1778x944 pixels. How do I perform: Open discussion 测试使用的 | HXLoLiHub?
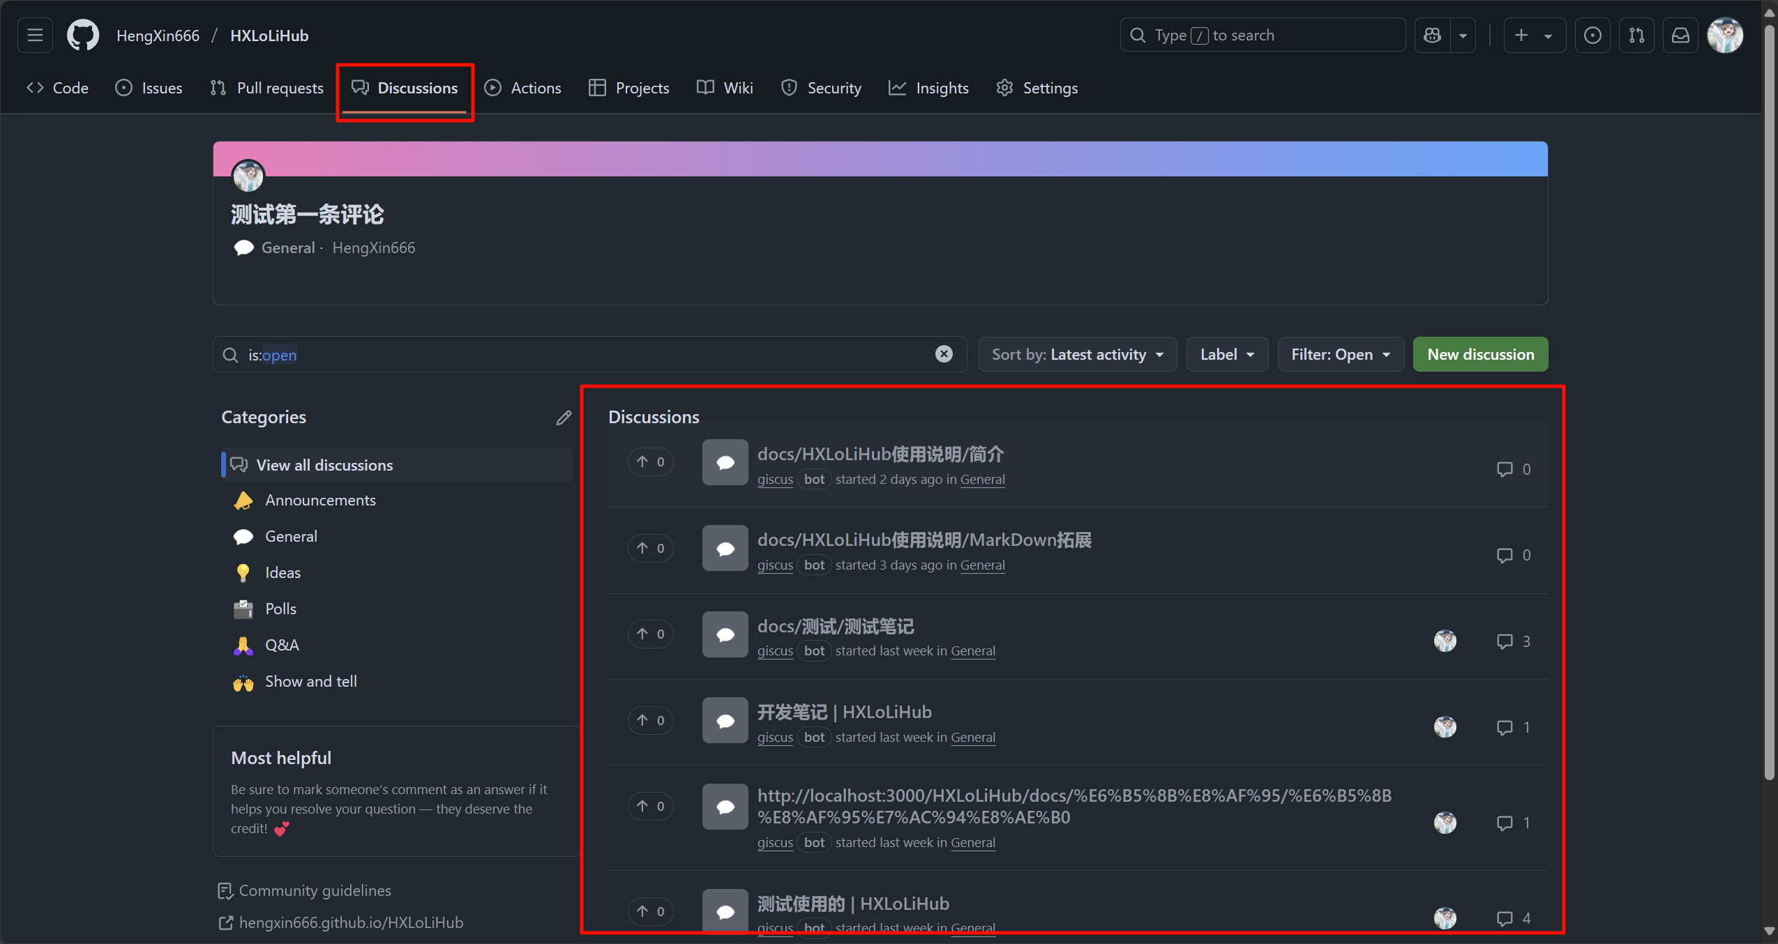pos(853,904)
